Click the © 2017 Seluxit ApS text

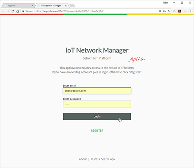pyautogui.click(x=103, y=159)
